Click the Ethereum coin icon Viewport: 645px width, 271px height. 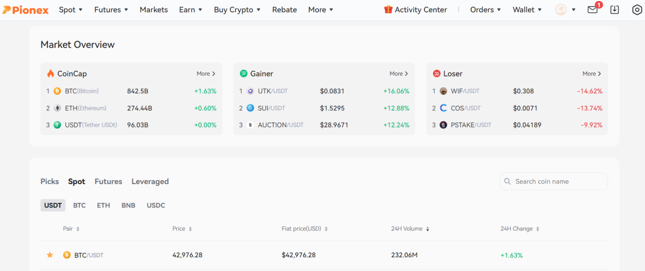click(57, 108)
